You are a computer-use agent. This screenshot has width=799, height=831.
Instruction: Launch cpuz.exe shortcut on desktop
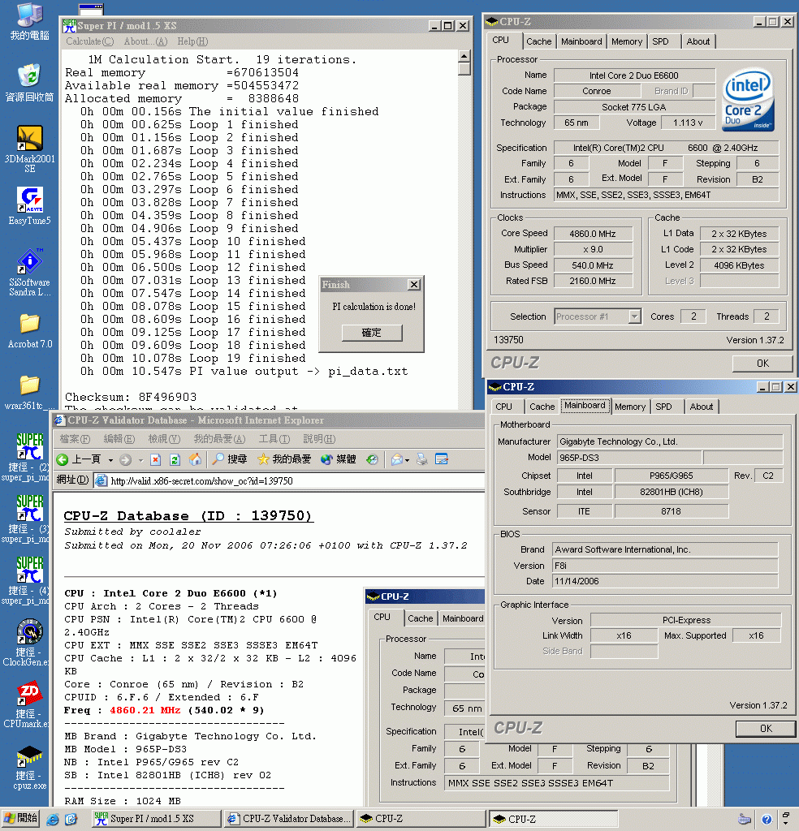30,767
